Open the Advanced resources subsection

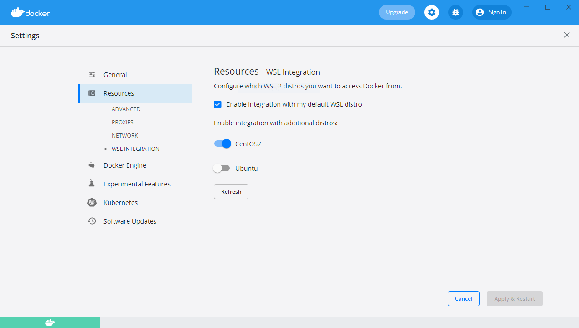click(126, 109)
